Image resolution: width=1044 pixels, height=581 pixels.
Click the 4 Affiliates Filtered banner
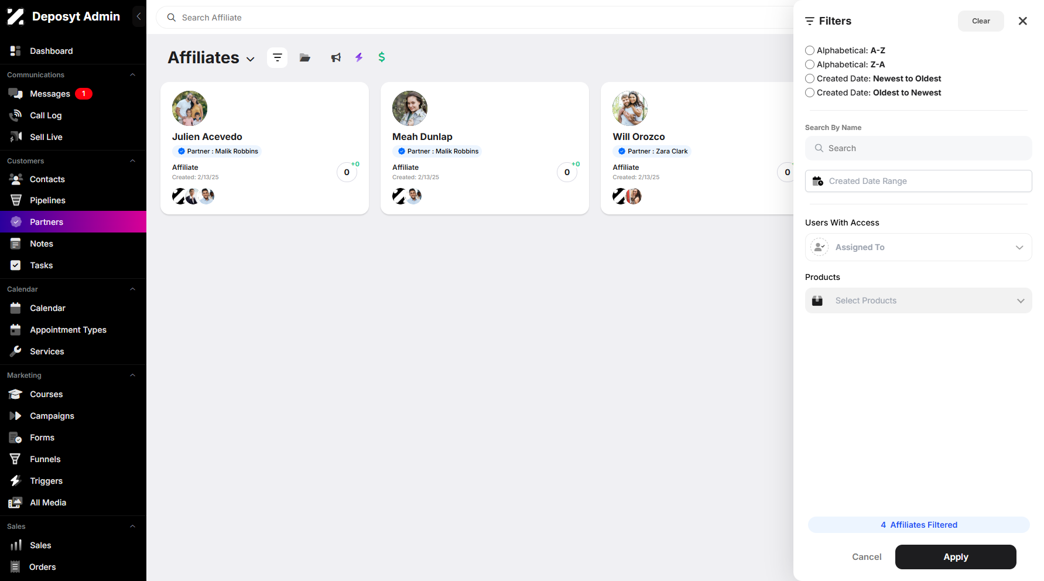click(919, 525)
